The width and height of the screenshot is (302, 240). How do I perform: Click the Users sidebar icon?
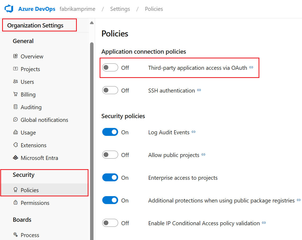pos(15,81)
